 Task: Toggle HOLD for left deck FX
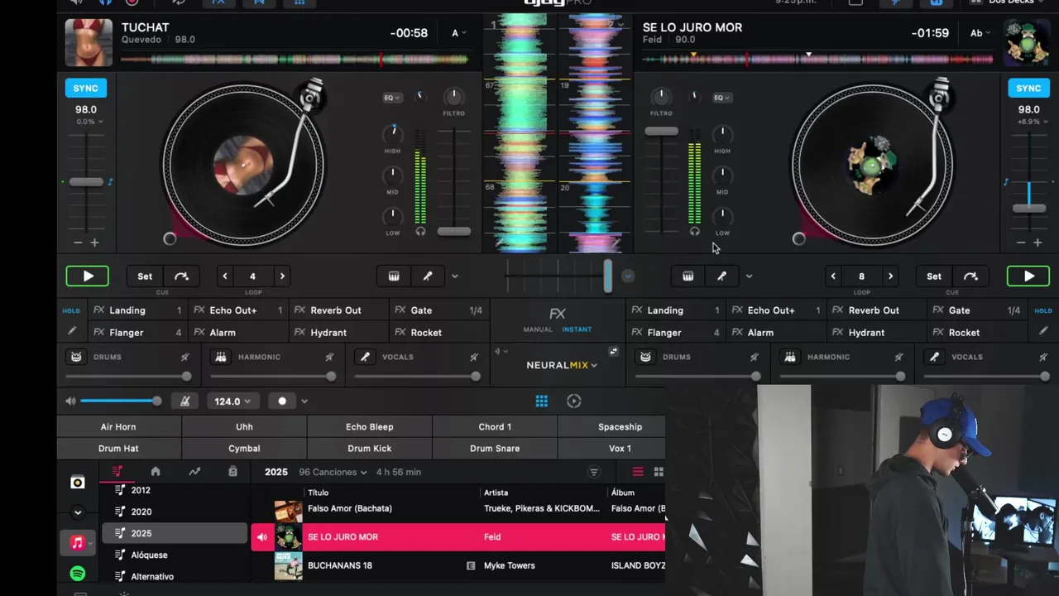(71, 310)
